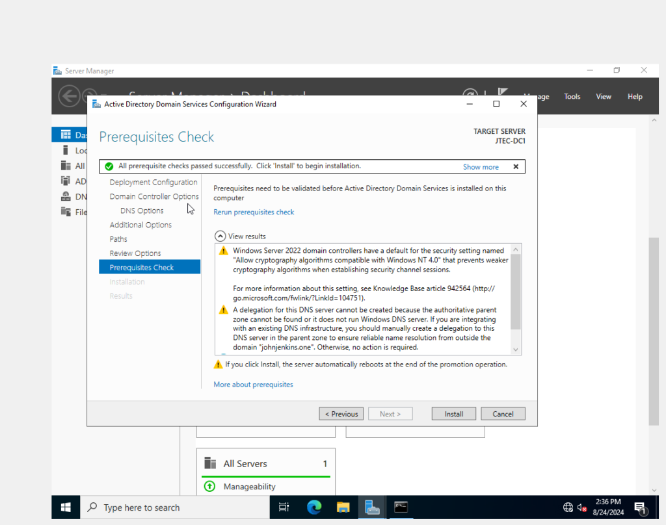666x525 pixels.
Task: Click the taskbar search box
Action: coord(175,507)
